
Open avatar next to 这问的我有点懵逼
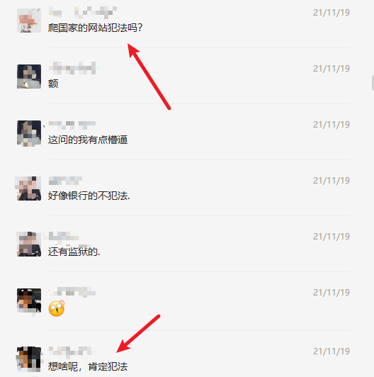coord(29,133)
